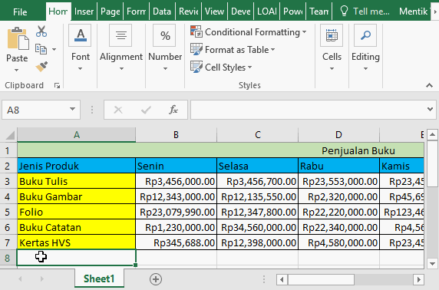Select cell 'Rp4,580,000.00'
Screen dimensions: 439x290
click(x=339, y=242)
